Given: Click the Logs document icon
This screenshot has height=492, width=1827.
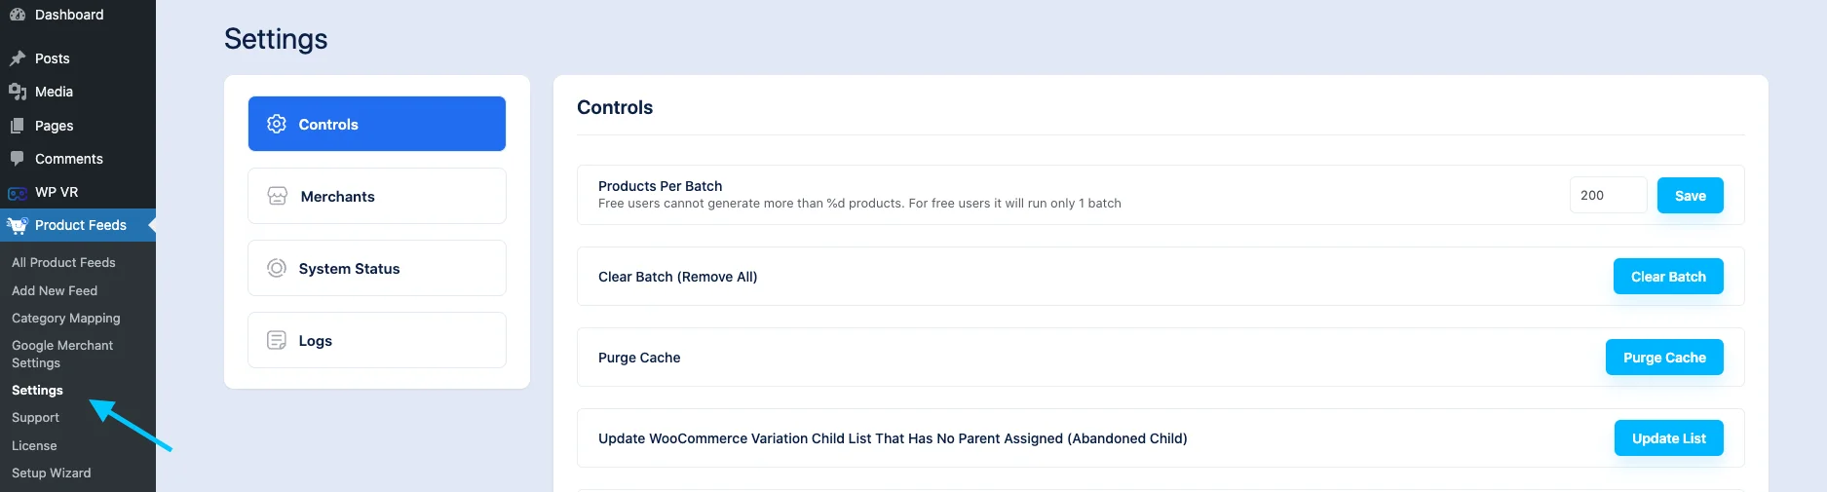Looking at the screenshot, I should tap(277, 340).
